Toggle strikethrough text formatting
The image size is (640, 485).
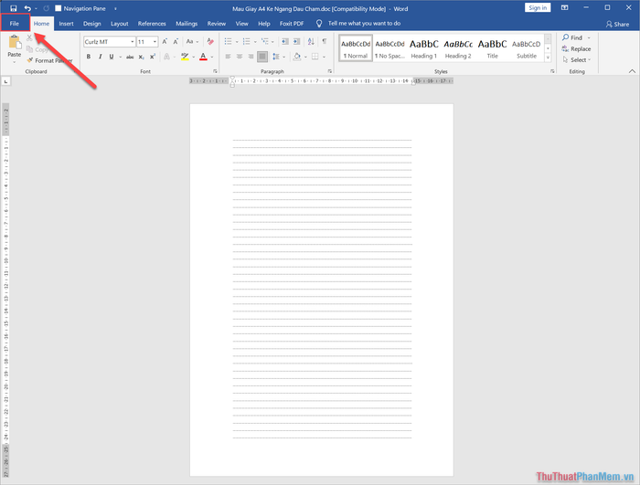(129, 57)
